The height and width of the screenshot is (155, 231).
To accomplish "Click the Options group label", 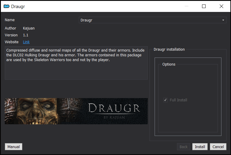I will [169, 64].
